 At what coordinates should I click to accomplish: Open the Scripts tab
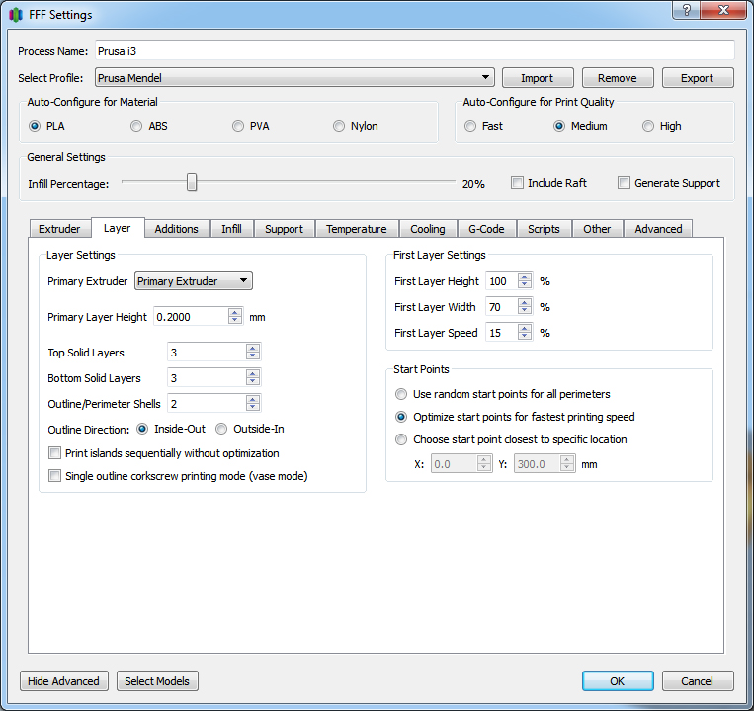click(544, 229)
